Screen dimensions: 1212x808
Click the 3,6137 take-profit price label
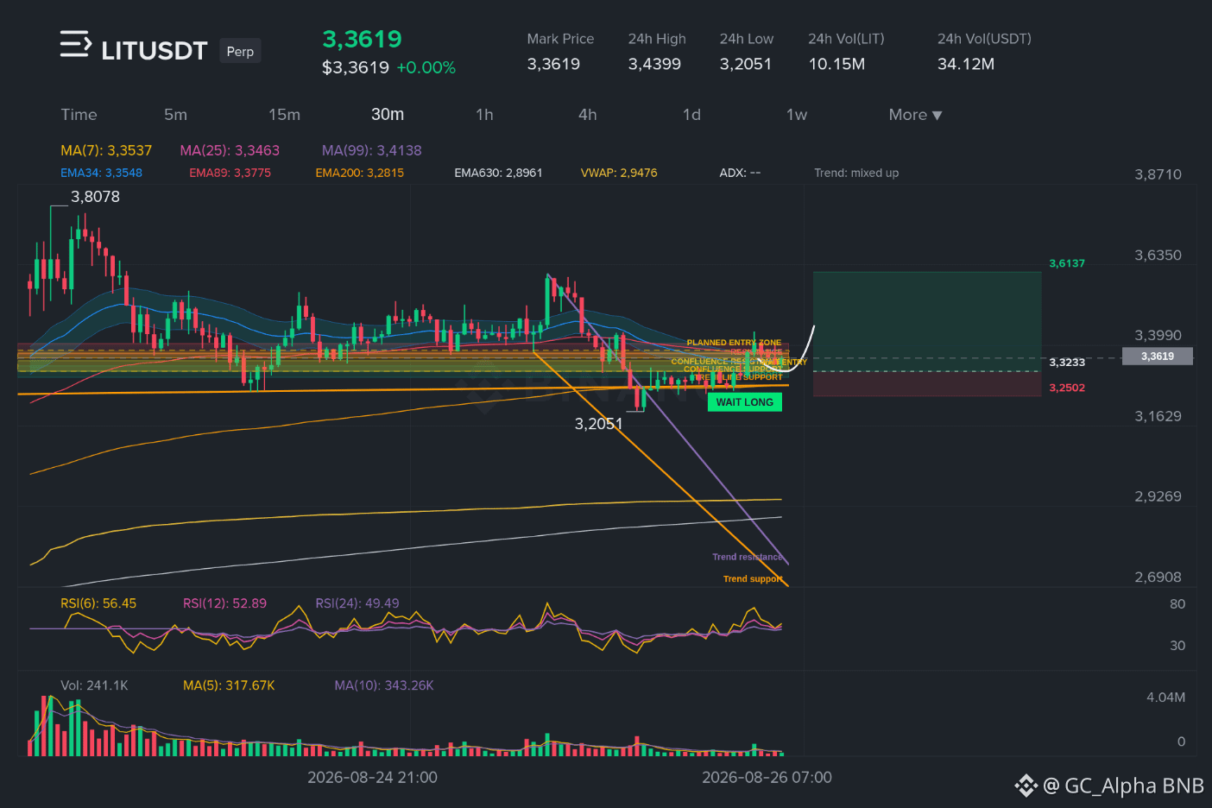coord(1067,263)
